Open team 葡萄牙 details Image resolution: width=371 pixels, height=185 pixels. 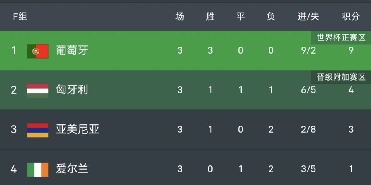[x=72, y=50]
